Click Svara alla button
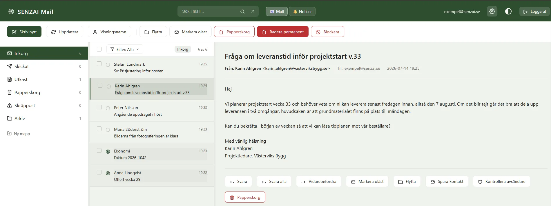 pos(274,181)
